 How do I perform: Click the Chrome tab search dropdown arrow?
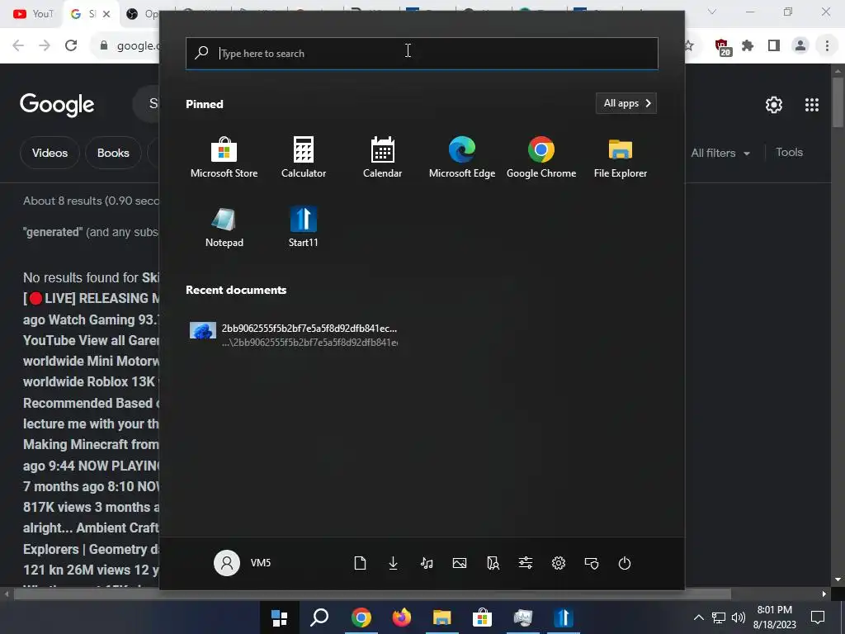[712, 12]
